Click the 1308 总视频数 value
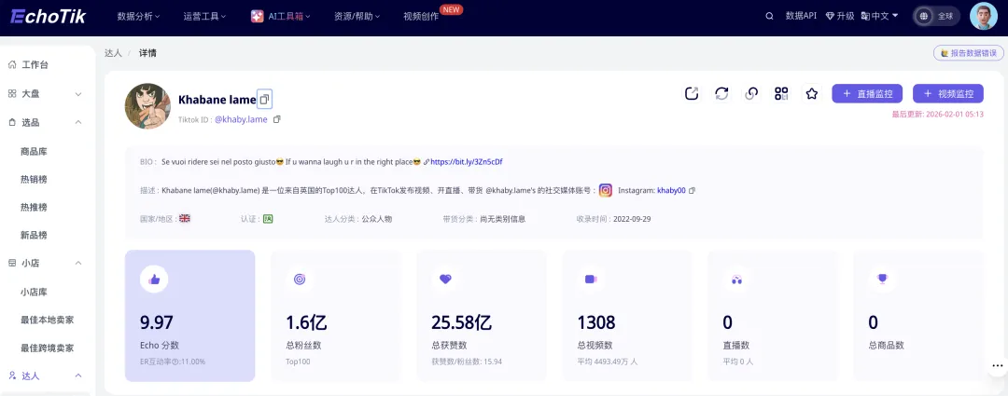This screenshot has height=396, width=1008. pos(596,322)
